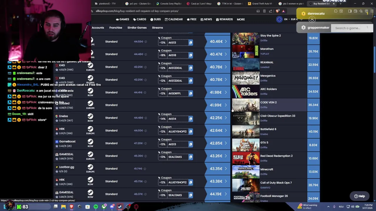376x211 pixels.
Task: Open the CALENDAR page
Action: [x=174, y=19]
